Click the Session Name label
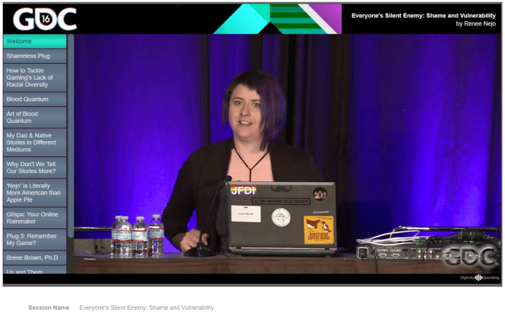505x318 pixels. click(x=49, y=307)
